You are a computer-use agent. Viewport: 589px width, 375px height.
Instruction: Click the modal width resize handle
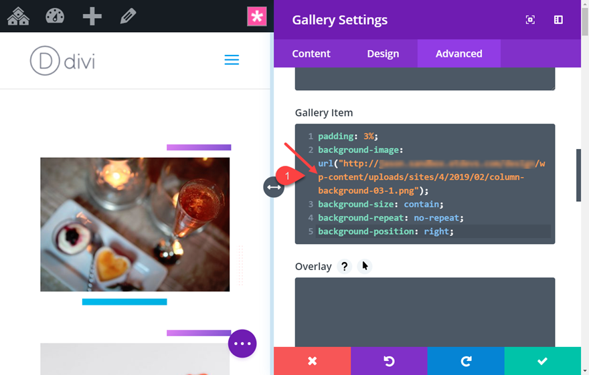[274, 186]
